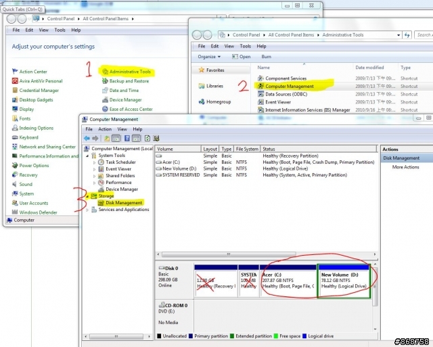433x347 pixels.
Task: Click Date and Time icon
Action: pyautogui.click(x=105, y=90)
